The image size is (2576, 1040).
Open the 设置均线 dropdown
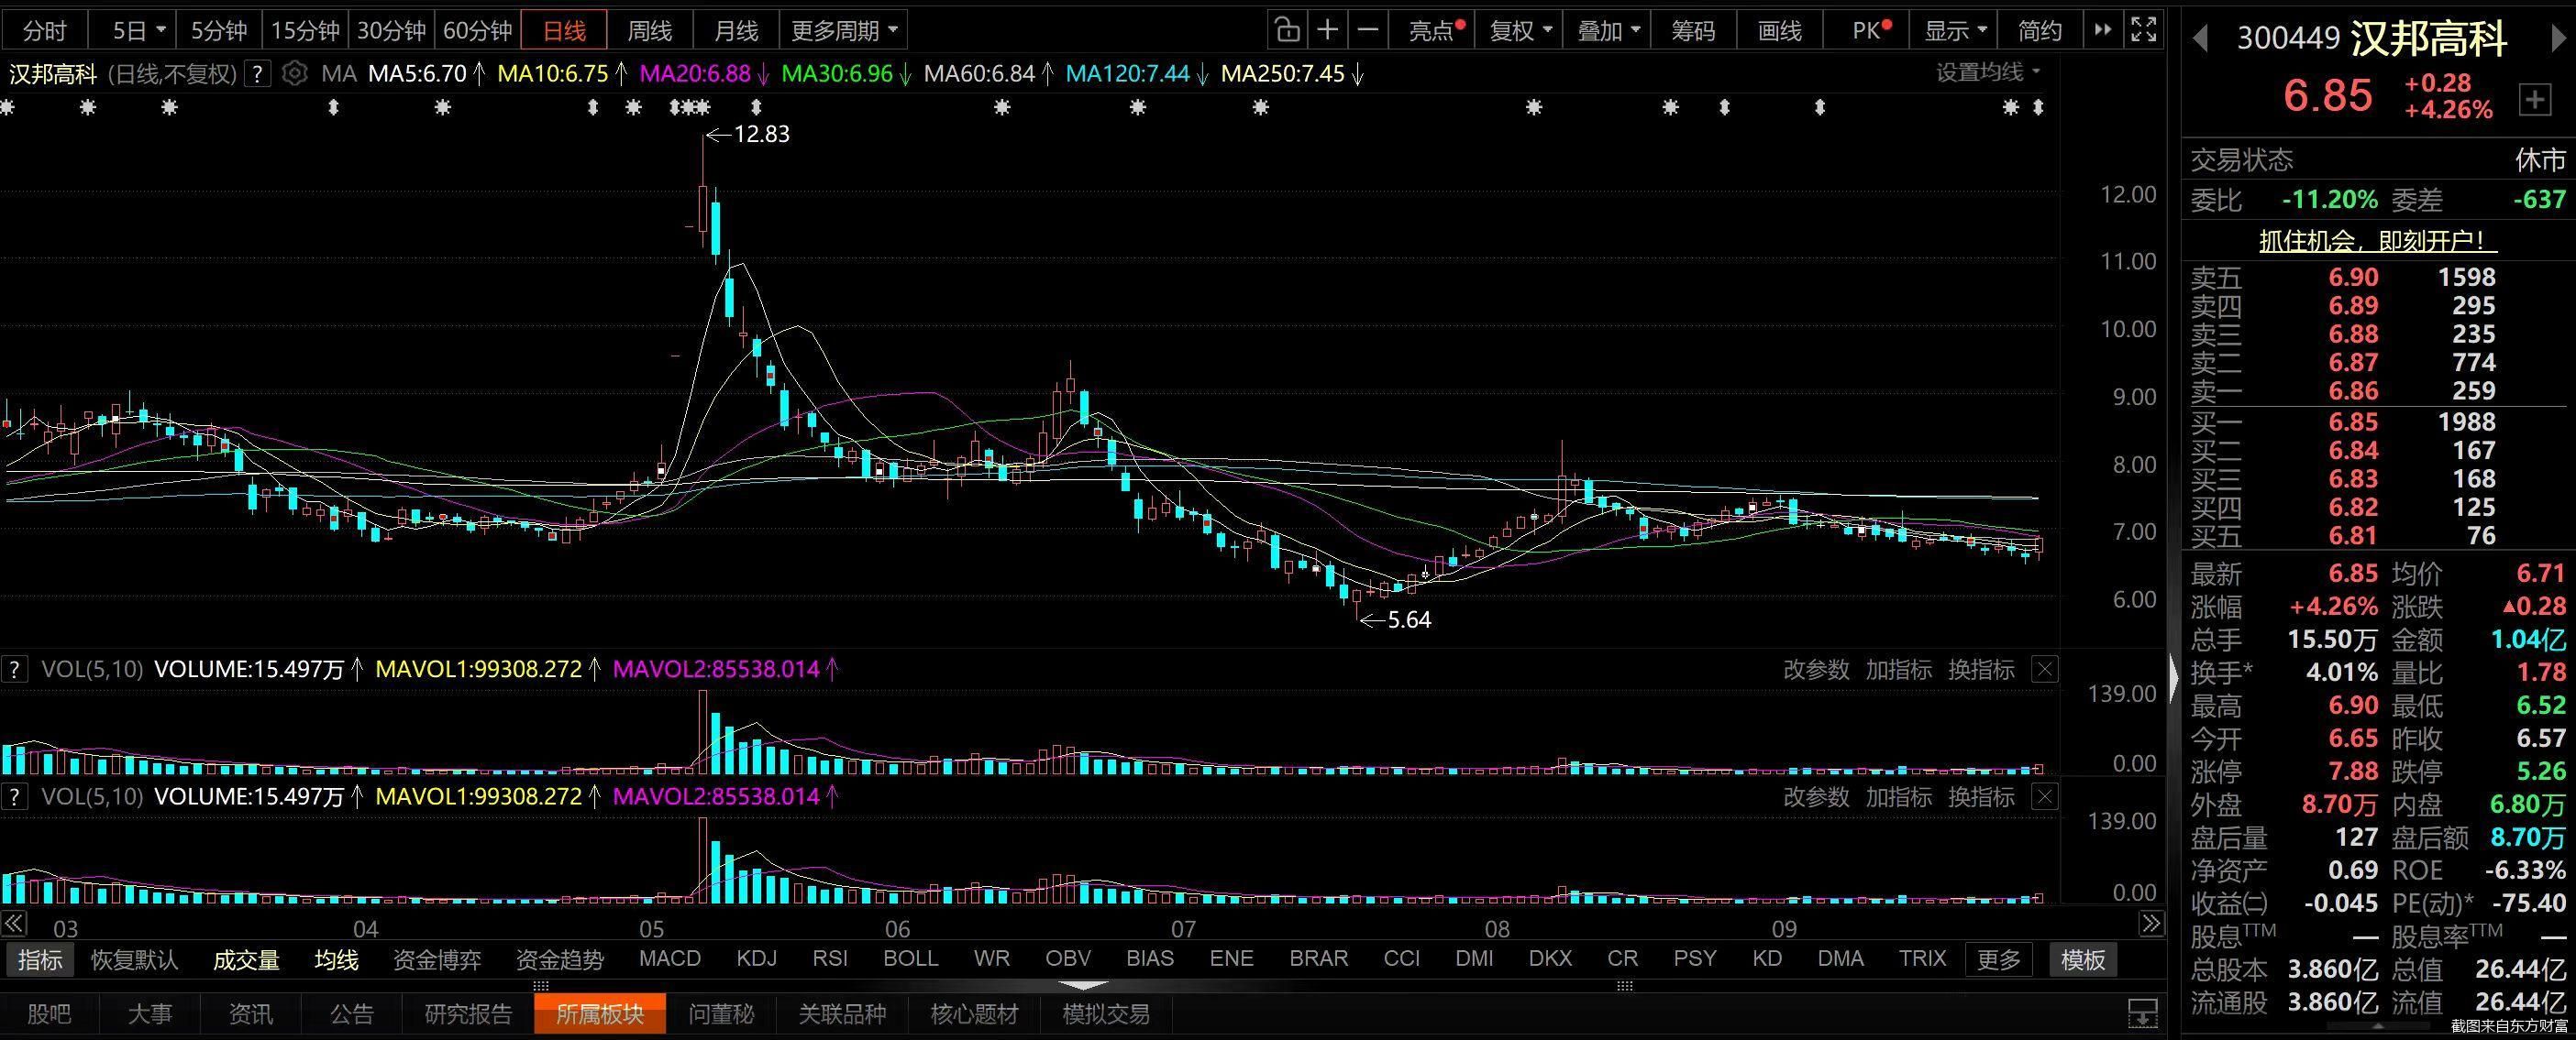(1988, 73)
